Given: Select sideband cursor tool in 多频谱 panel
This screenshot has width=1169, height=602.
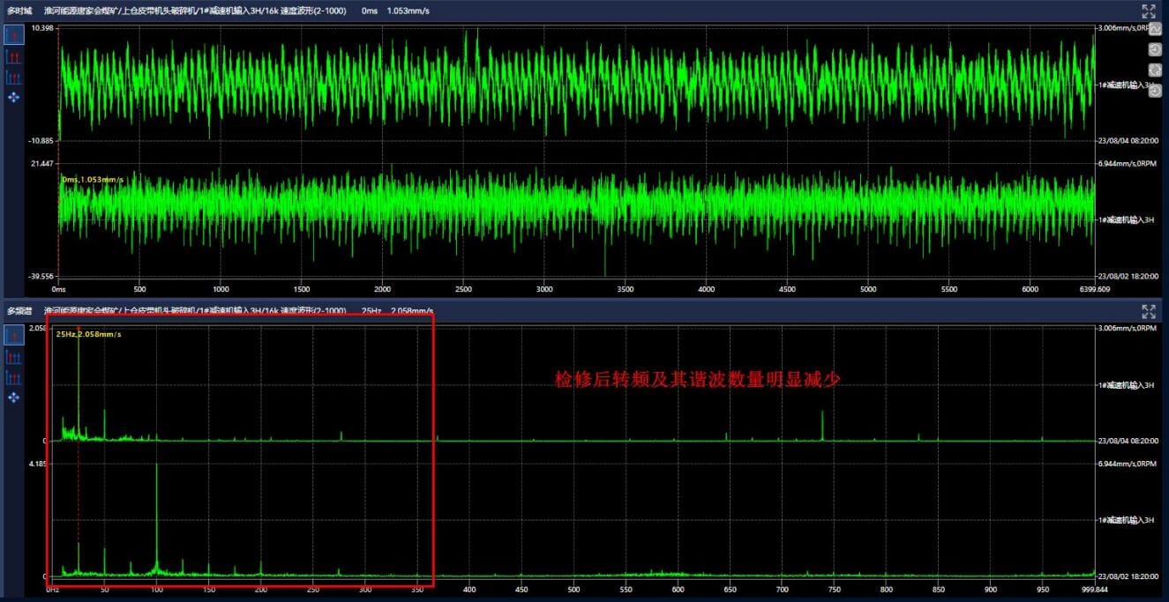Looking at the screenshot, I should [14, 377].
